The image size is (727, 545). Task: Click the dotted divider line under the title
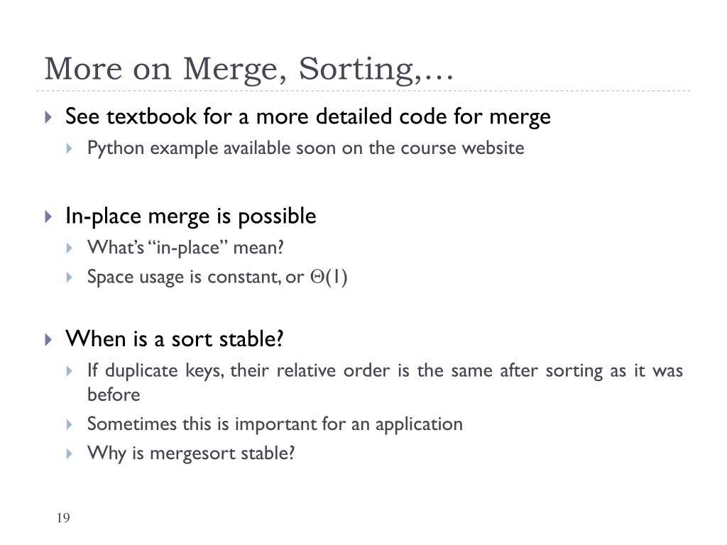click(x=363, y=91)
